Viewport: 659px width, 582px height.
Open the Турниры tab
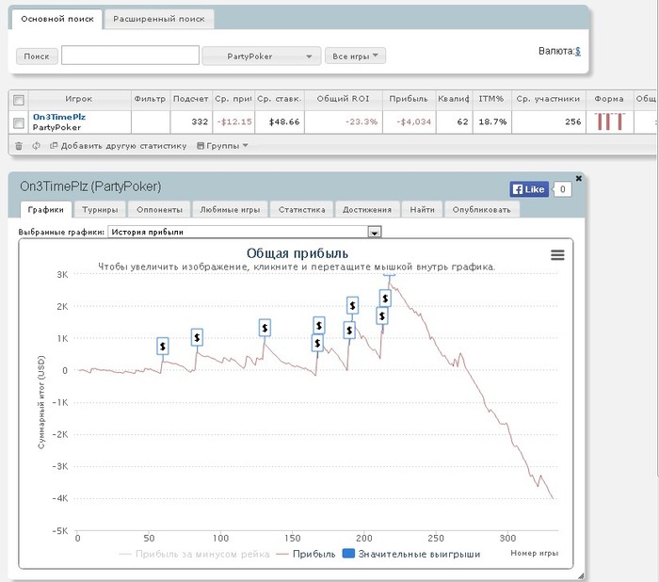(x=100, y=209)
